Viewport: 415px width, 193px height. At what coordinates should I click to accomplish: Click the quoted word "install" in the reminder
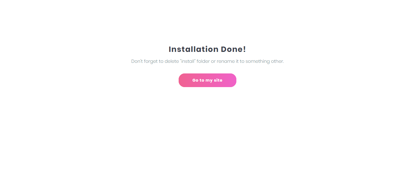coord(187,61)
